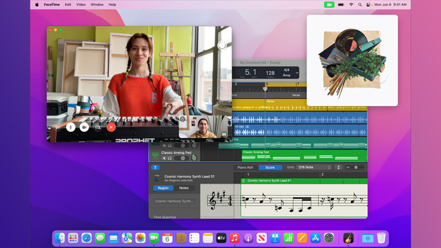Click the green camera status icon in menu bar
The image size is (441, 248).
coord(329,4)
